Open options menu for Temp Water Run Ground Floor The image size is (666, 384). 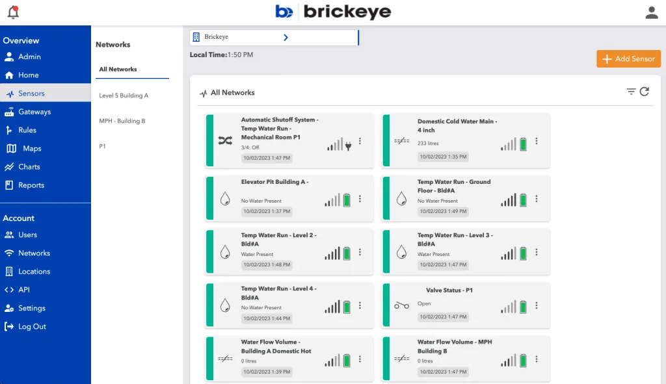point(537,199)
